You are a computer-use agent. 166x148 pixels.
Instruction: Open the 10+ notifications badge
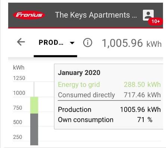click(x=156, y=21)
